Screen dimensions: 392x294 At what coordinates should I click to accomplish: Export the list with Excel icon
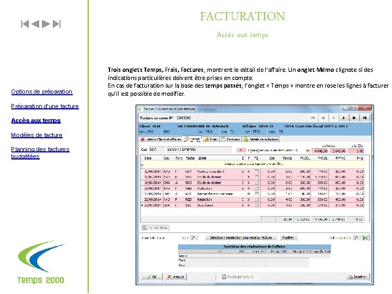pyautogui.click(x=365, y=237)
